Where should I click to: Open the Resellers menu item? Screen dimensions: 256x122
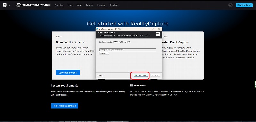(114, 5)
